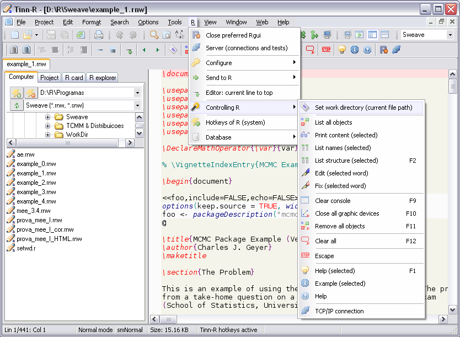
Task: Switch to the R card tab
Action: [x=74, y=78]
